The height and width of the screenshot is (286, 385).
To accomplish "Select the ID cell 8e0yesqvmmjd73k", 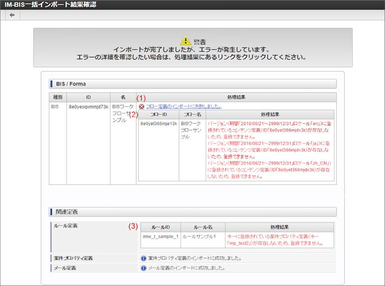I will click(88, 107).
